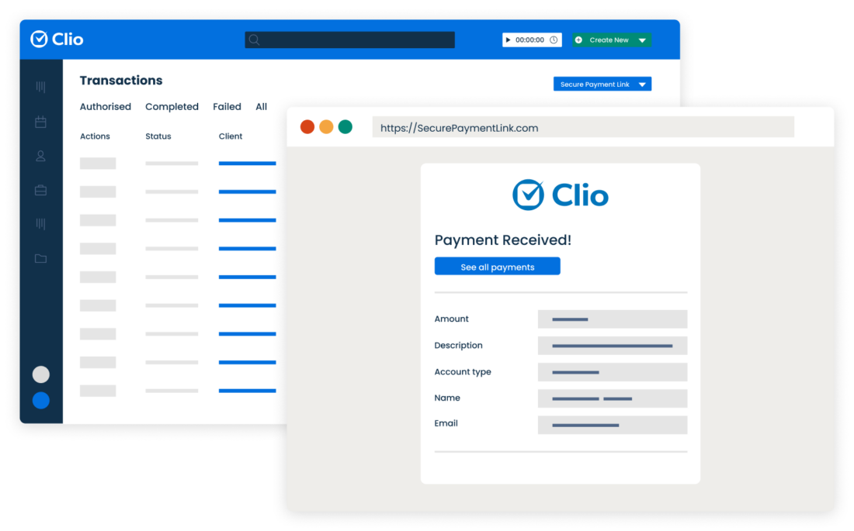Click the green browser window circle
854x531 pixels.
[345, 126]
